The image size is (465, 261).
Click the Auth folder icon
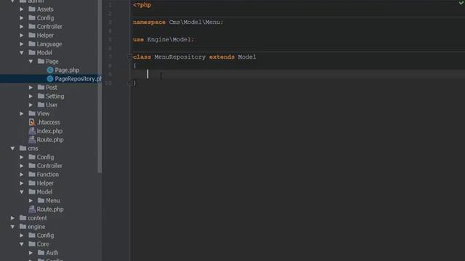(x=41, y=253)
